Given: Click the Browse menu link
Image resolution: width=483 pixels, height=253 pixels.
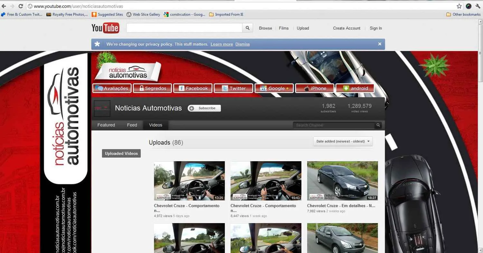Looking at the screenshot, I should 265,28.
